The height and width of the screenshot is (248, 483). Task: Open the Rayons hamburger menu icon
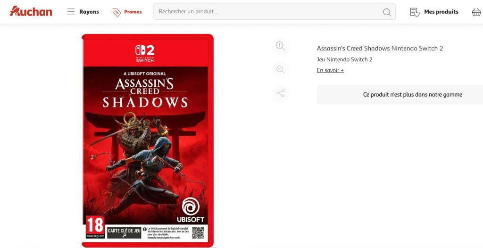point(71,12)
